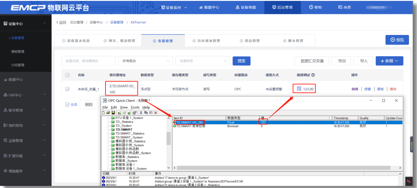Screen dimensions: 417x188
Task: Switch to 脚本管理 tab
Action: [293, 41]
